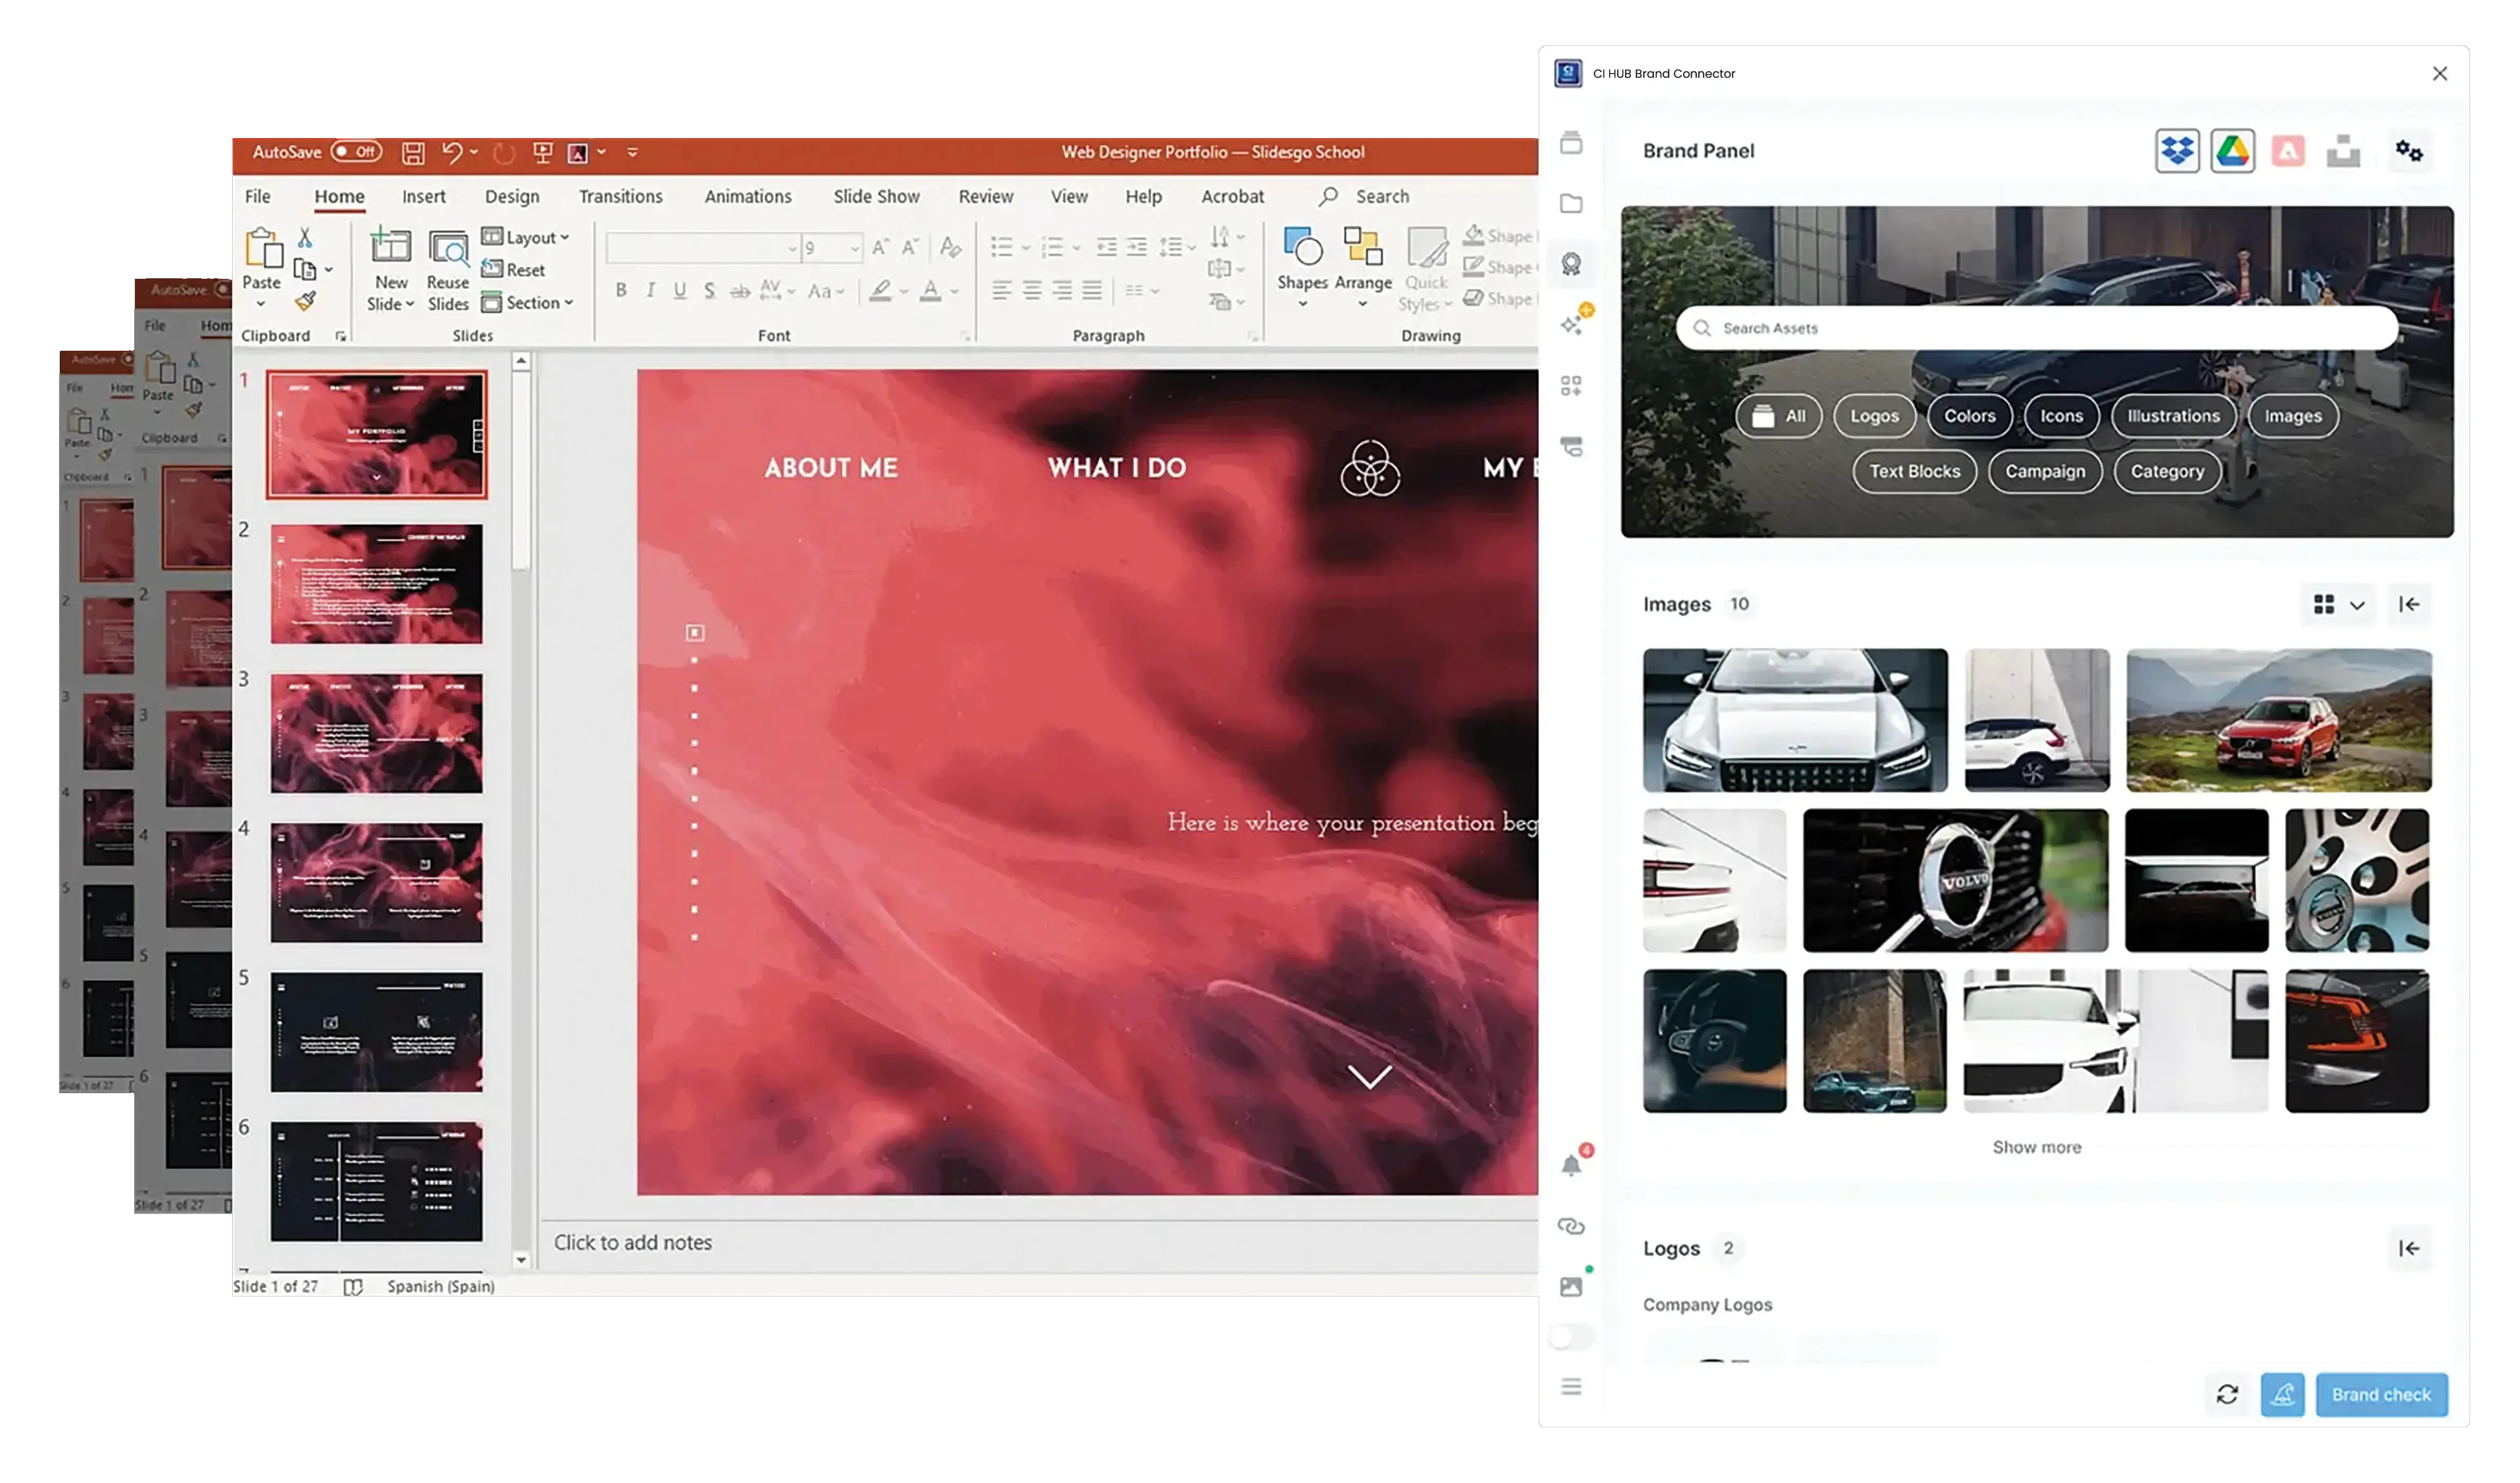Toggle the AutoSave switch
This screenshot has height=1483, width=2520.
[356, 152]
